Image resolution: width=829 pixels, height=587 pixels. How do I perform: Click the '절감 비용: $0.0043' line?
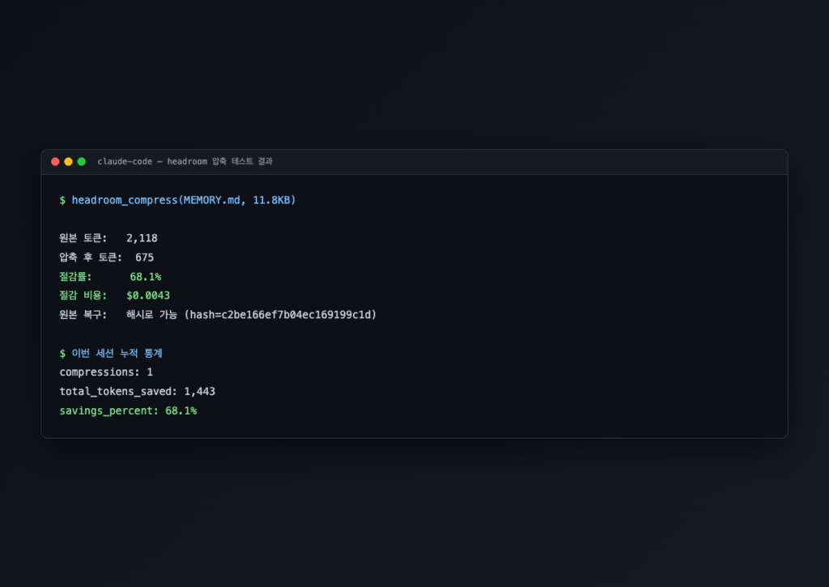click(x=115, y=296)
